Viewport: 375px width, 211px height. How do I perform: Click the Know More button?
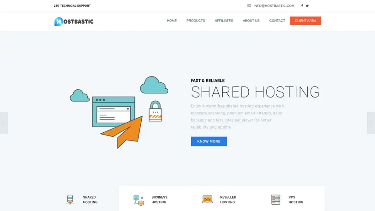tap(209, 141)
